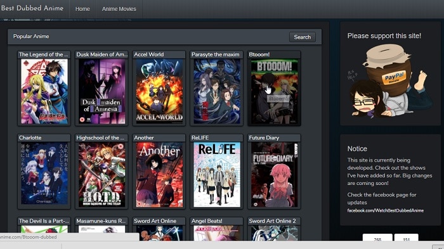Open the Btooom! poster thumbnail

pos(274,91)
